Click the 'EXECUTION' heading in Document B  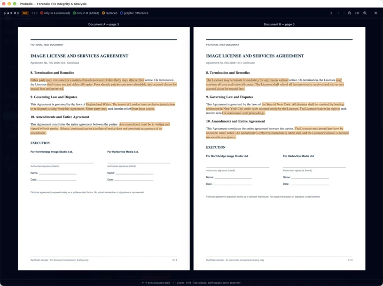pos(216,147)
